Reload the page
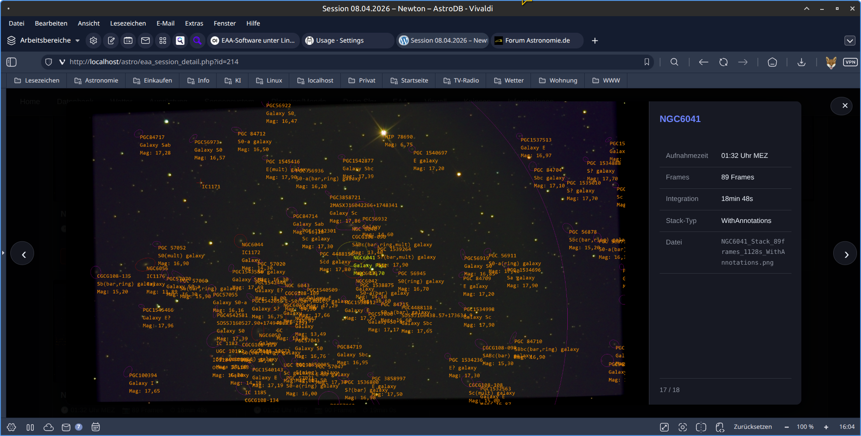Screen dimensions: 861x436 [723, 62]
